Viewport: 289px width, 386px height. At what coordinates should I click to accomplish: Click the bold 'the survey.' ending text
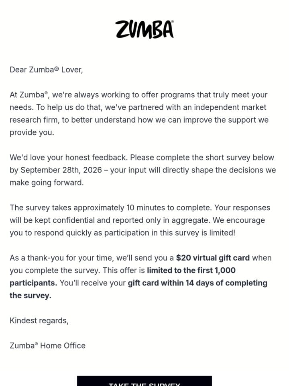click(x=31, y=296)
